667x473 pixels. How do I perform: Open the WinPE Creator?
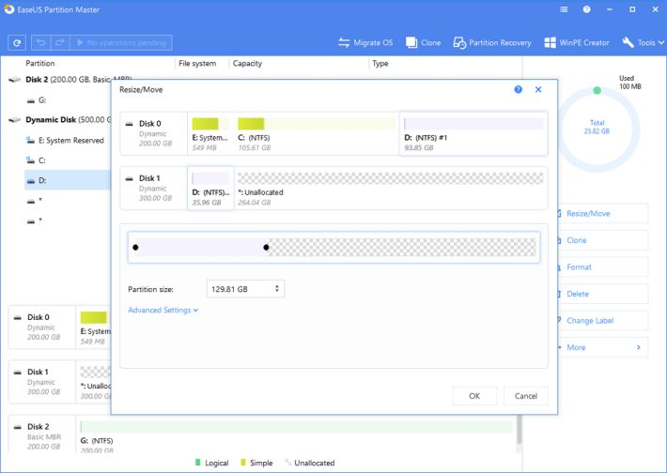[577, 43]
